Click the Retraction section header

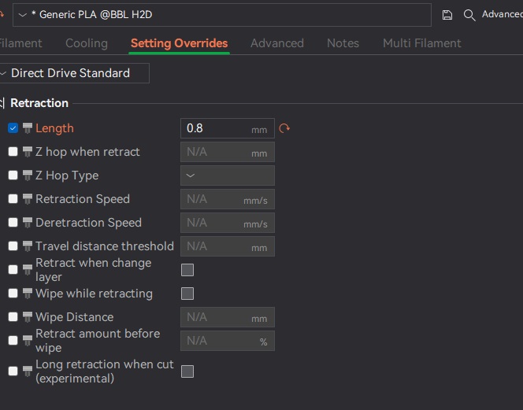point(39,103)
